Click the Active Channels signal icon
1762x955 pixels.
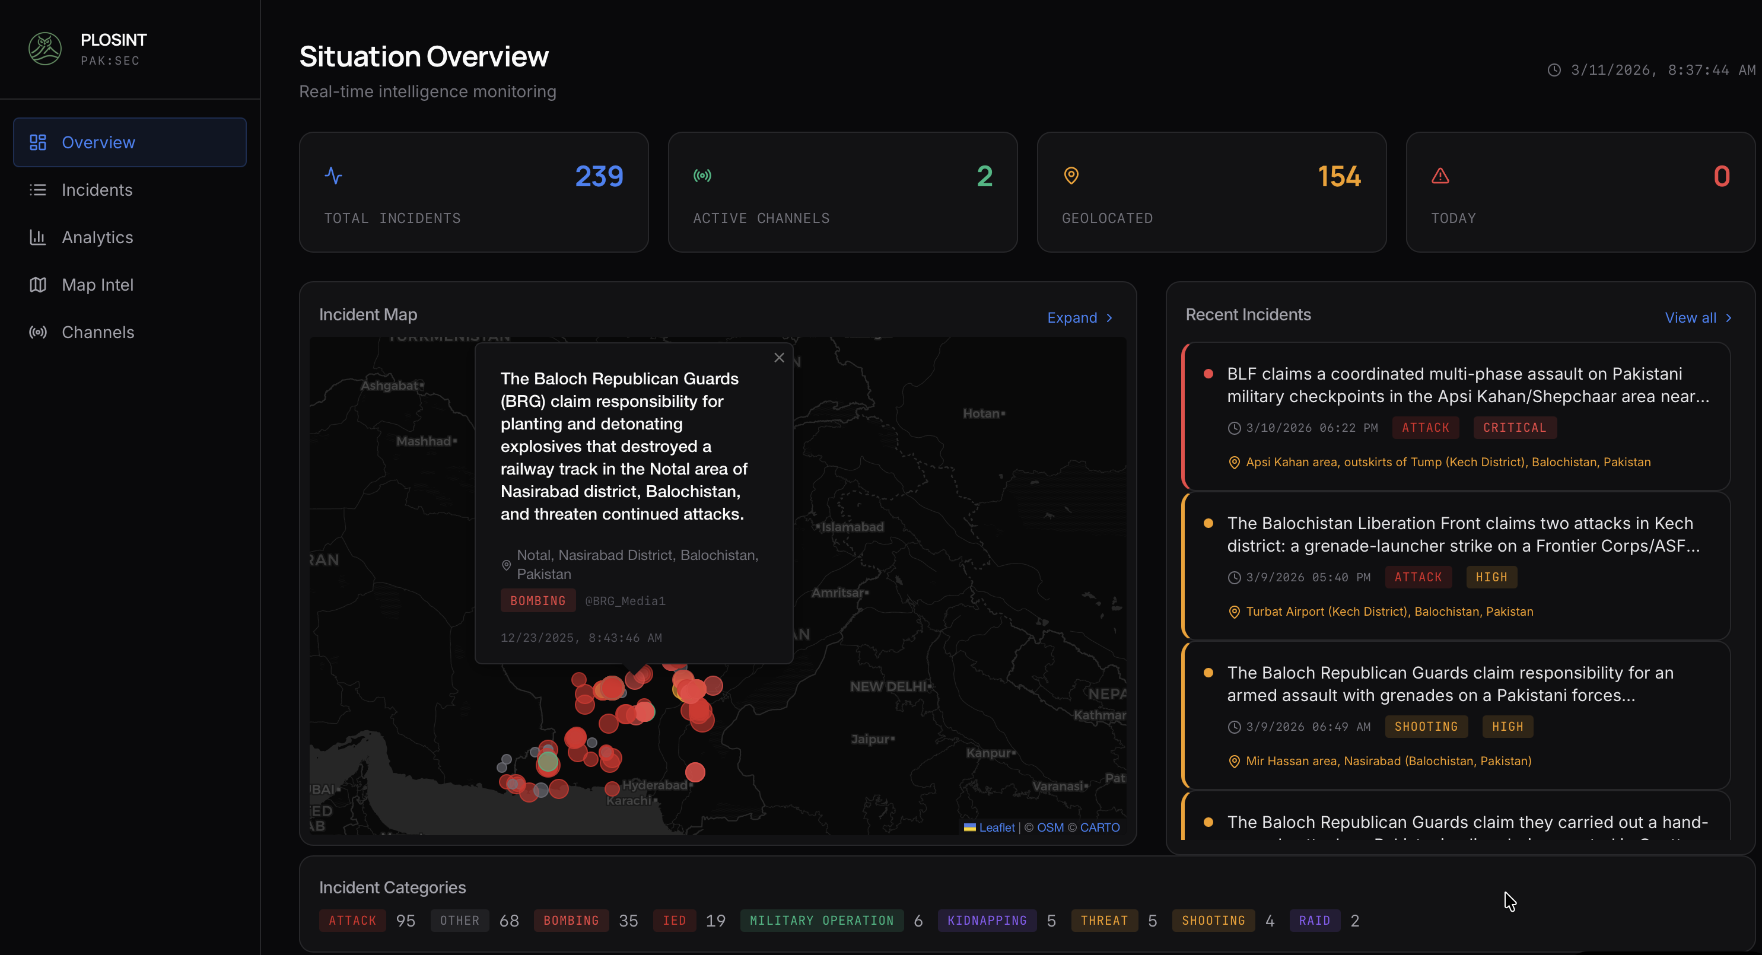point(702,176)
